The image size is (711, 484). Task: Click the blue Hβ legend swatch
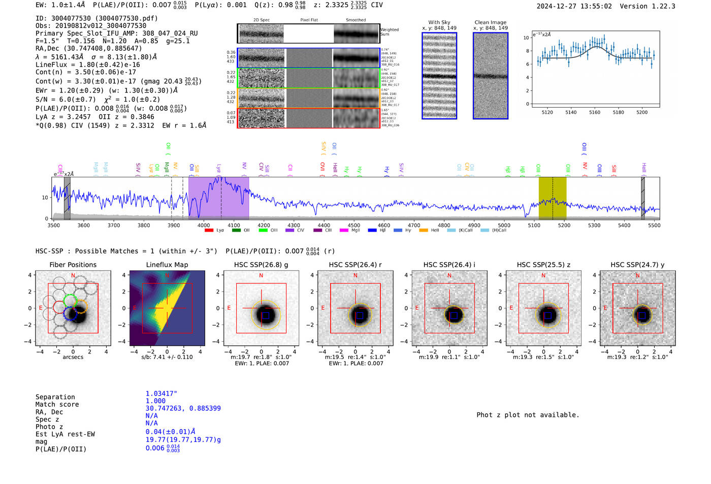372,231
